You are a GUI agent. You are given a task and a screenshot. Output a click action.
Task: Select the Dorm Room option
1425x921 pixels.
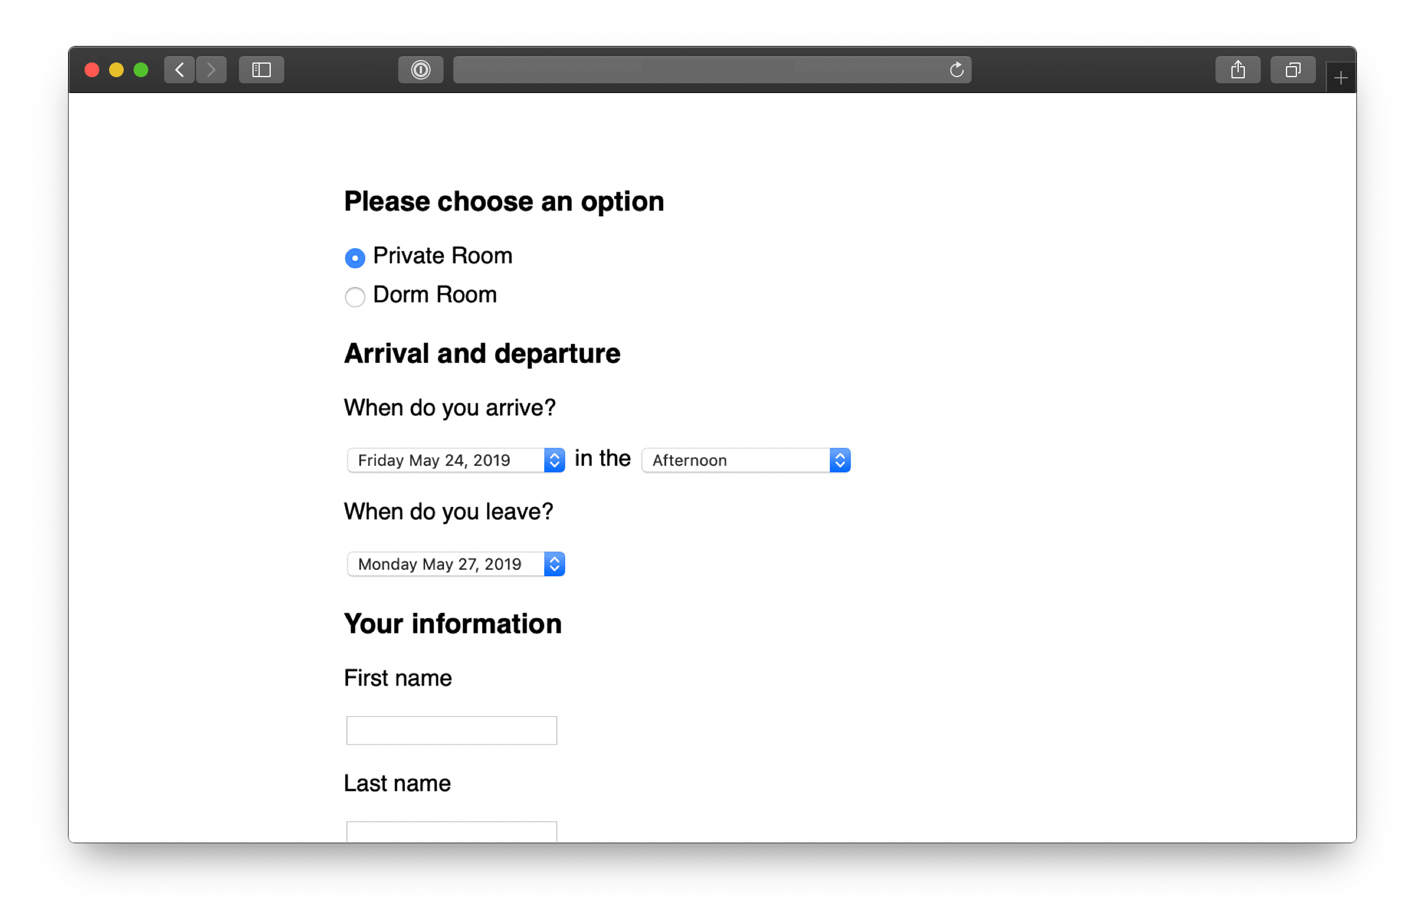[355, 296]
